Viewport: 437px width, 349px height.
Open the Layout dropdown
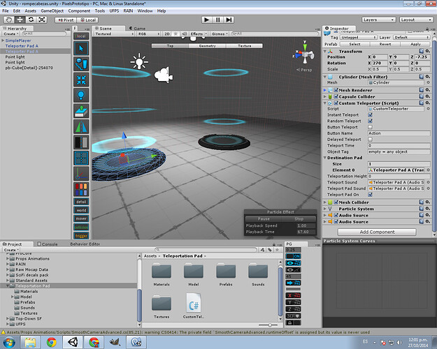415,20
